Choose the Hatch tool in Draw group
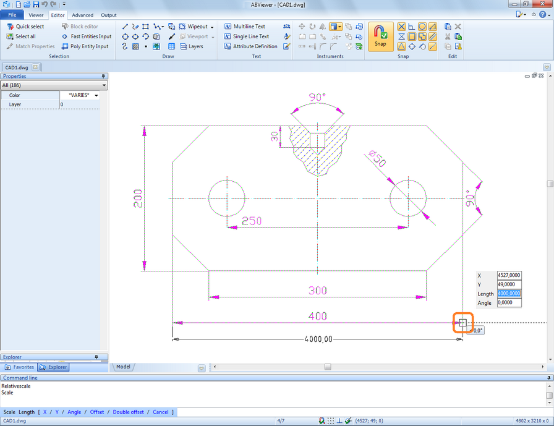The height and width of the screenshot is (426, 554). coord(135,46)
